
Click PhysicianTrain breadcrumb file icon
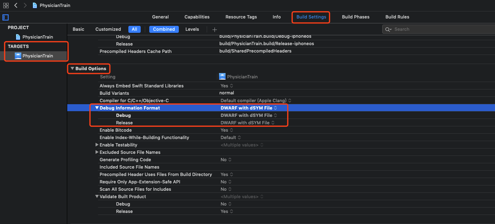point(35,5)
